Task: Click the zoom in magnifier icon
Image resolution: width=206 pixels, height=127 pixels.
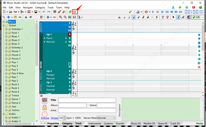Action: tap(60, 17)
